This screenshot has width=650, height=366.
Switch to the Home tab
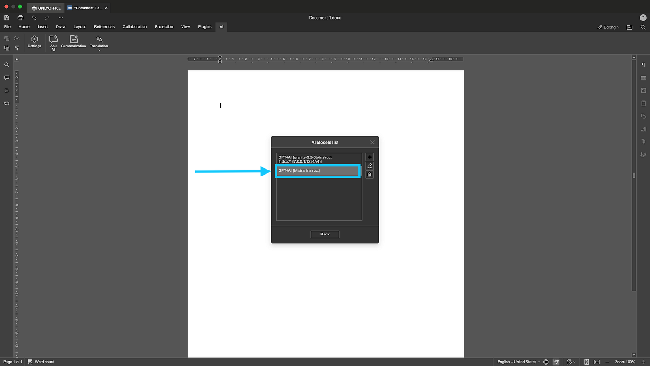click(24, 27)
